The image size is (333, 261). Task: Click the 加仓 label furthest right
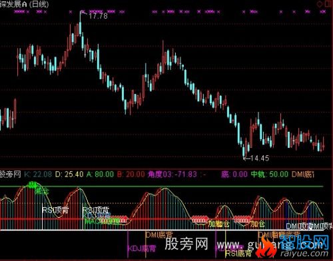(258, 224)
